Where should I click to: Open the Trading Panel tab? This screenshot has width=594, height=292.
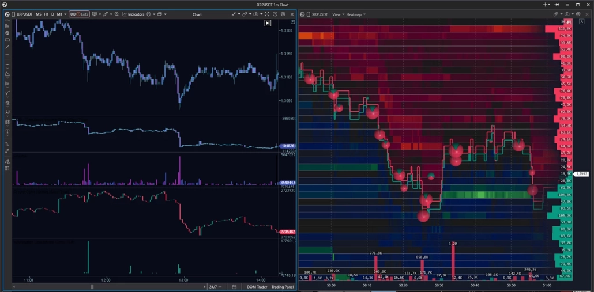tap(282, 287)
